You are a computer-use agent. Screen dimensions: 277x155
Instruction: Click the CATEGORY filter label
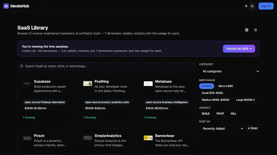pyautogui.click(x=206, y=64)
